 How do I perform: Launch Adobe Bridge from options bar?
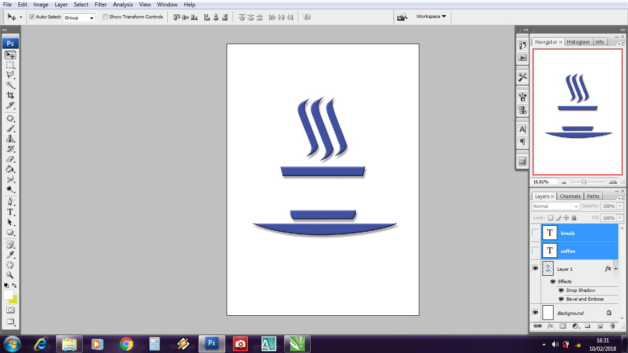tap(402, 17)
